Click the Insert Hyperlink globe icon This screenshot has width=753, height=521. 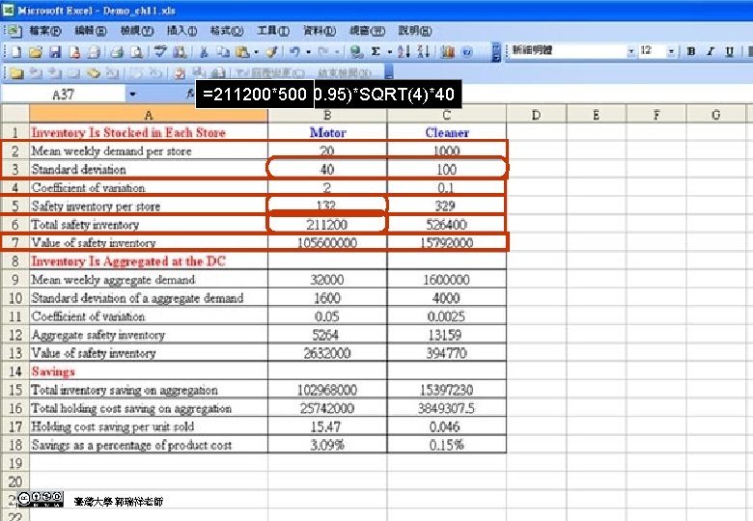click(356, 52)
